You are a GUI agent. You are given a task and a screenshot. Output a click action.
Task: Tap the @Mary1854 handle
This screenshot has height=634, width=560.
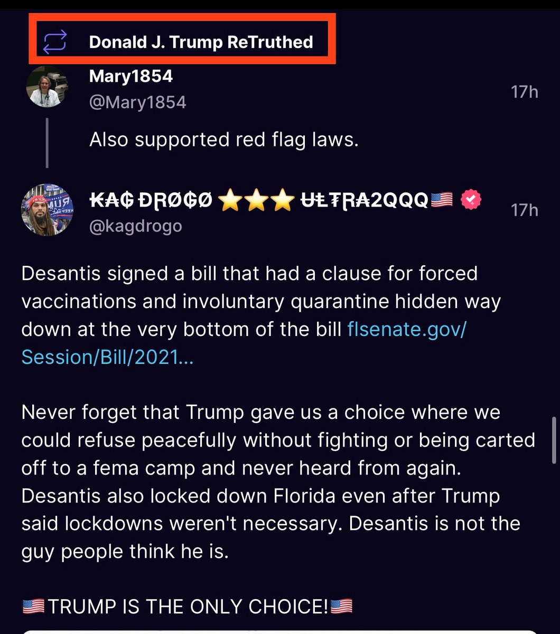click(x=137, y=101)
